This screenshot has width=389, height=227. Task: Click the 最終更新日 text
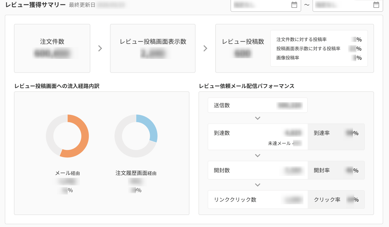(82, 5)
